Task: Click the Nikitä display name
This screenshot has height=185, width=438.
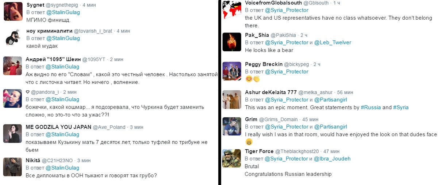Action: pos(33,160)
